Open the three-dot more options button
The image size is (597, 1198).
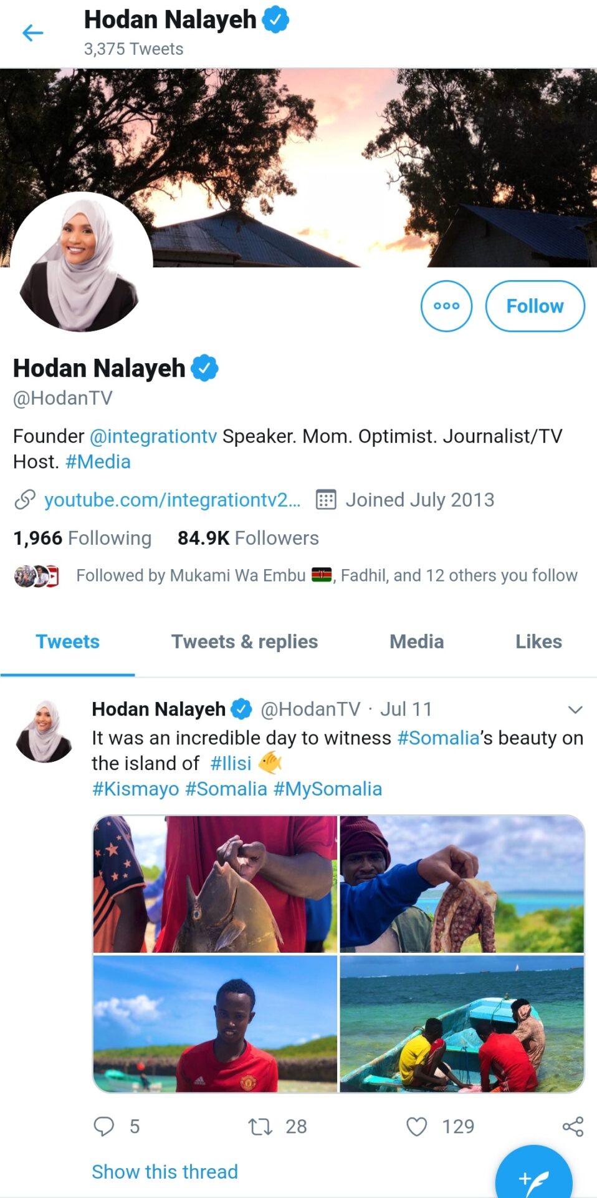[x=446, y=306]
